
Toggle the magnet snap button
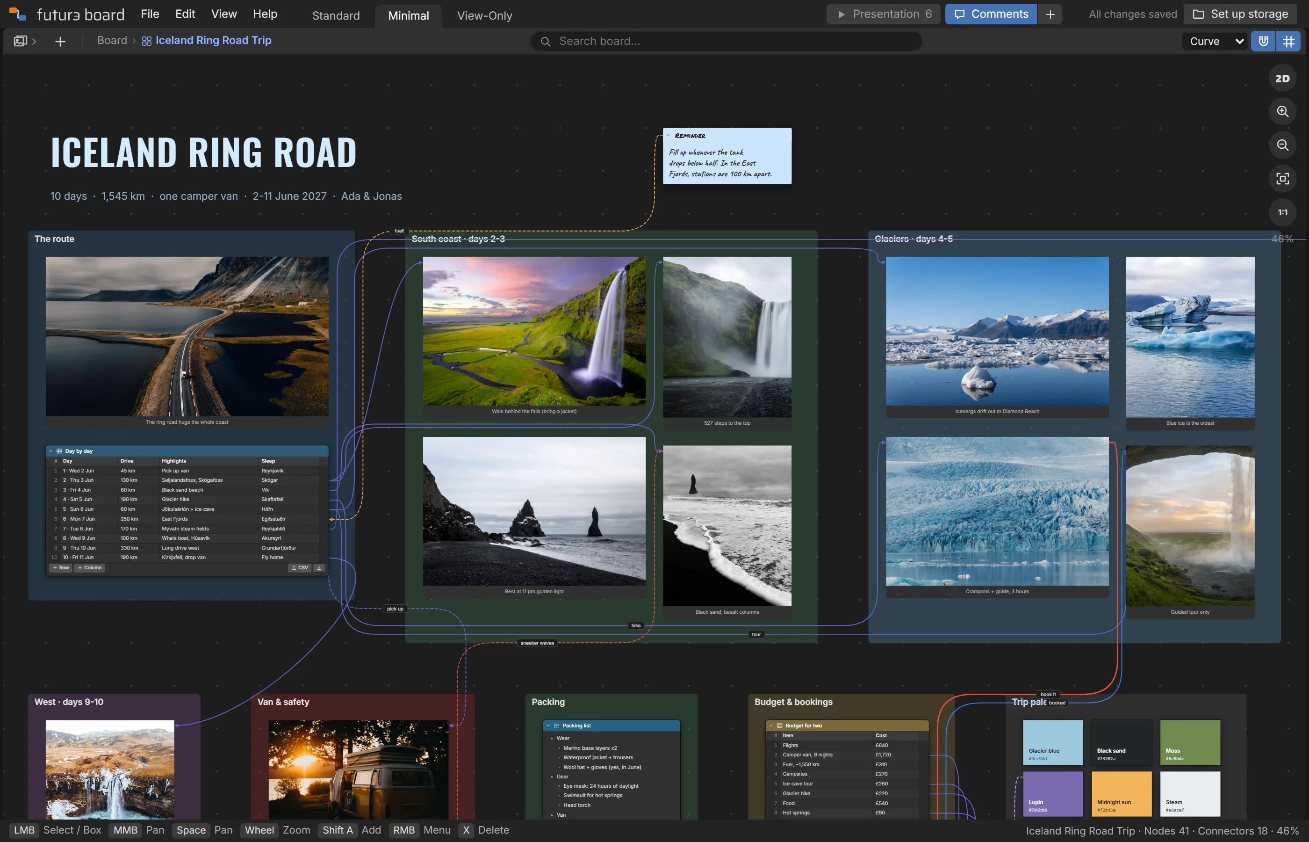pos(1263,41)
